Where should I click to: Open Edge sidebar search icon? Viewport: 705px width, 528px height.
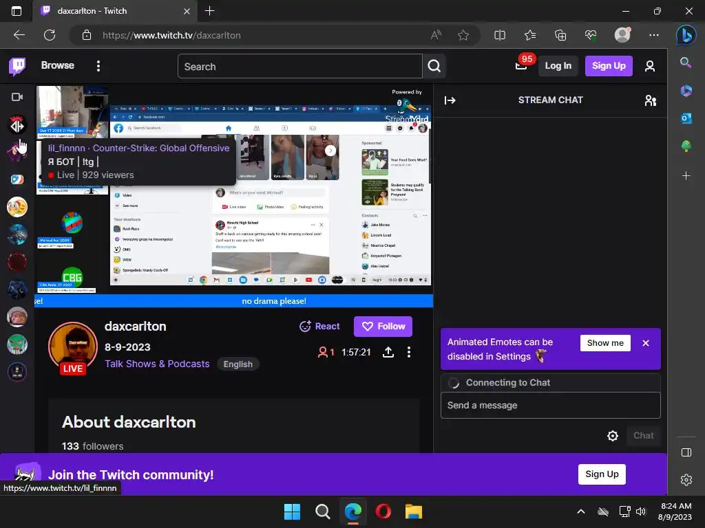pos(686,63)
